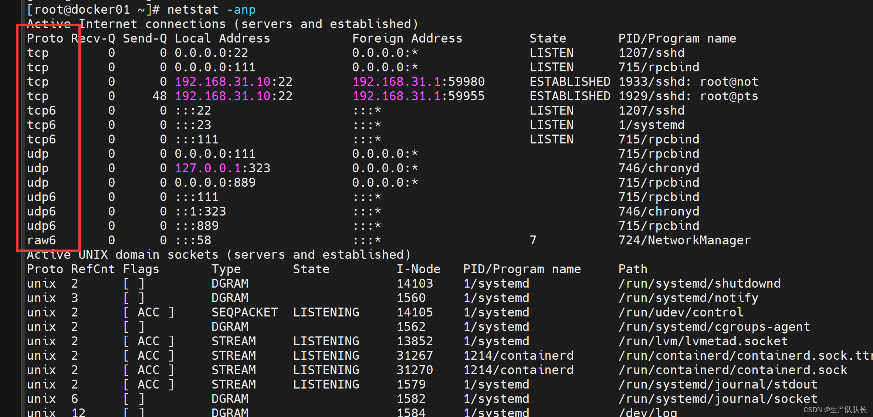This screenshot has width=873, height=417.
Task: Click the Active Internet connections heading
Action: pyautogui.click(x=222, y=24)
